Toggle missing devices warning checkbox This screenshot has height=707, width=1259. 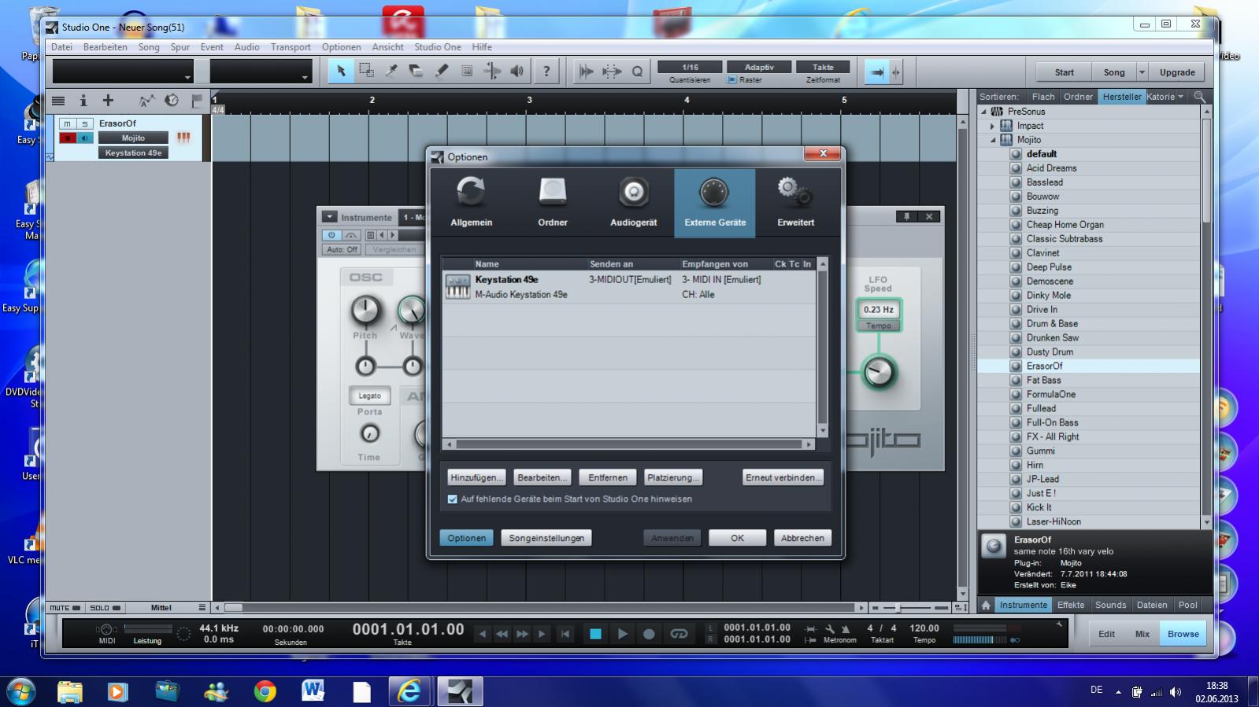453,499
